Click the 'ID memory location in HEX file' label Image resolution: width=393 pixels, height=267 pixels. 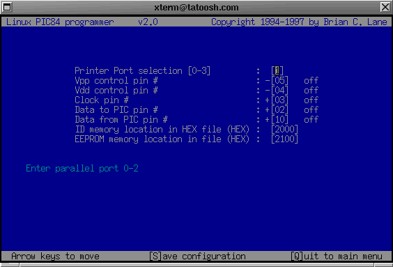[x=162, y=130]
